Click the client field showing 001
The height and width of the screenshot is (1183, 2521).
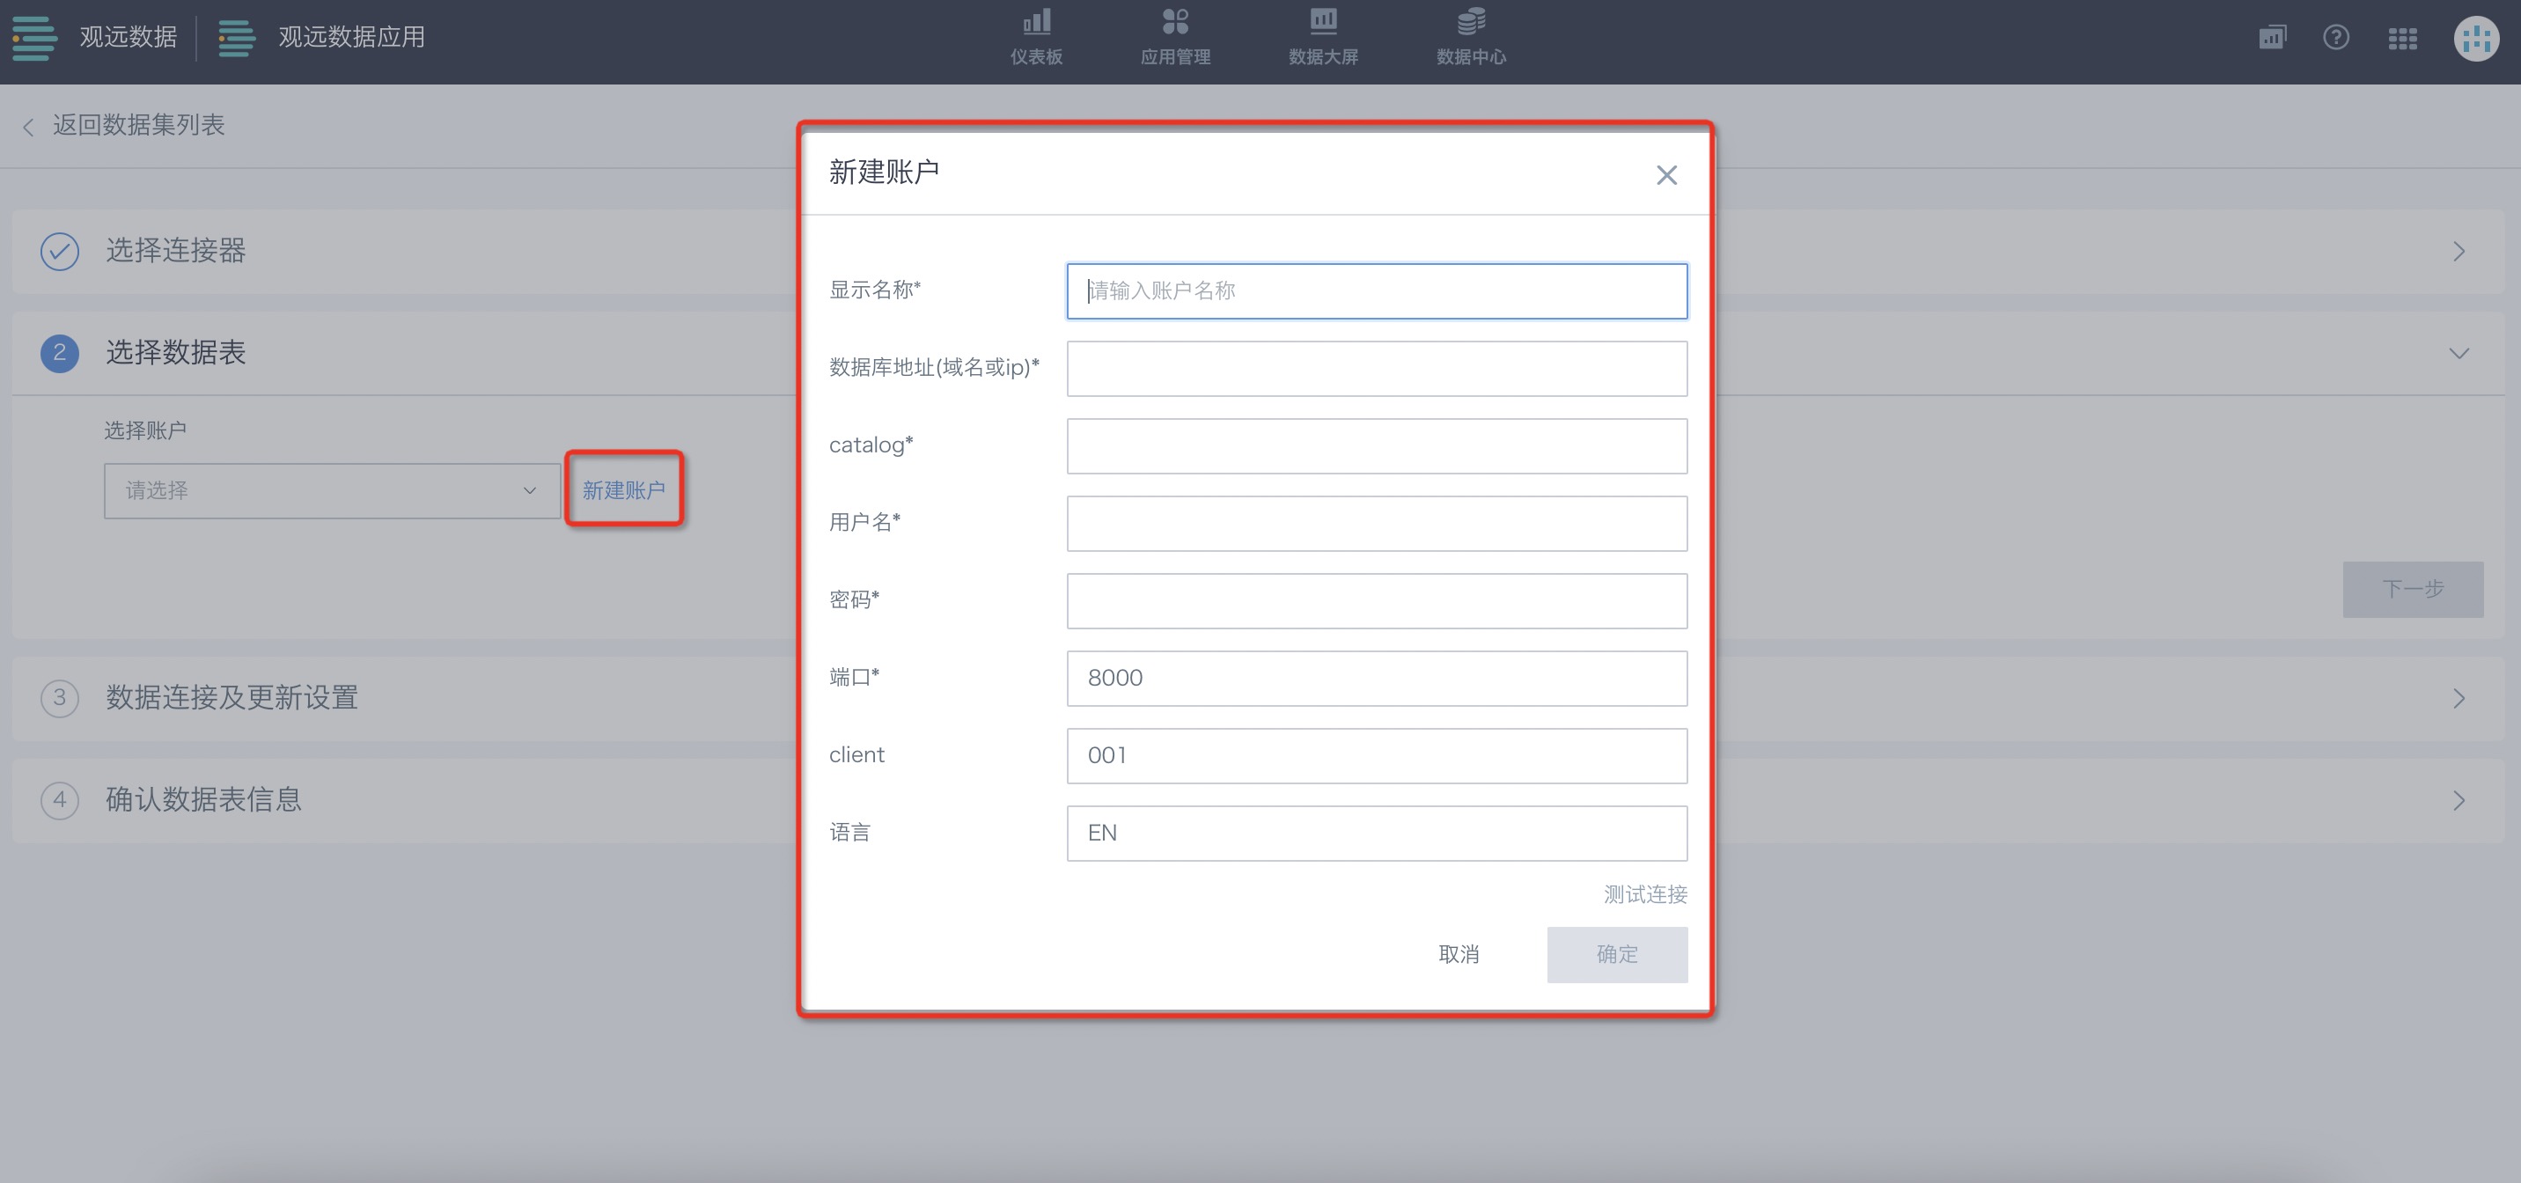[x=1376, y=755]
